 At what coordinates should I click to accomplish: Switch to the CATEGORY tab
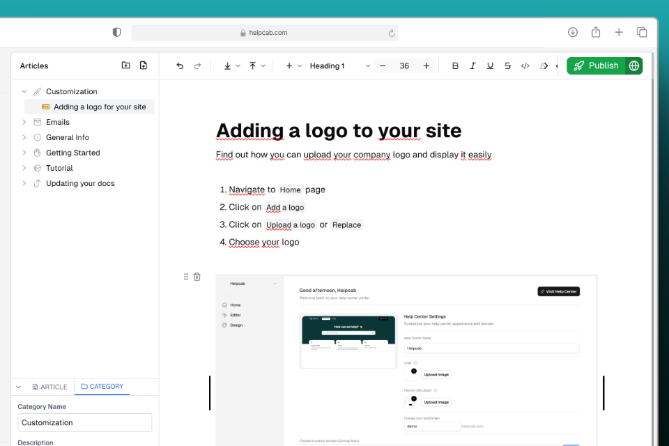click(x=102, y=387)
